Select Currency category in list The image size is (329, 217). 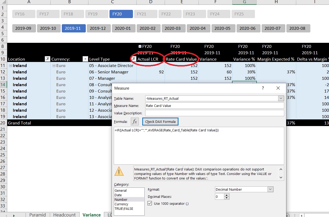pyautogui.click(x=121, y=204)
